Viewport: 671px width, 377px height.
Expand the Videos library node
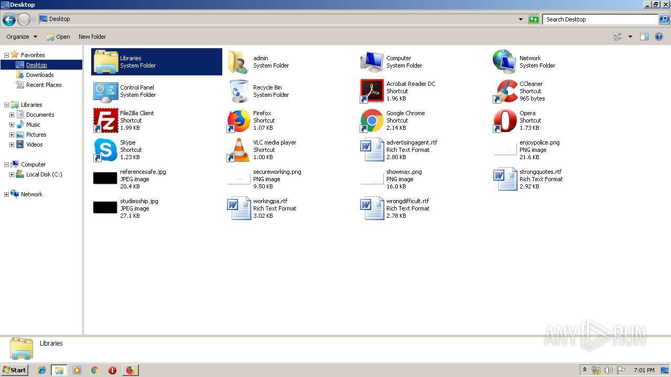click(12, 145)
